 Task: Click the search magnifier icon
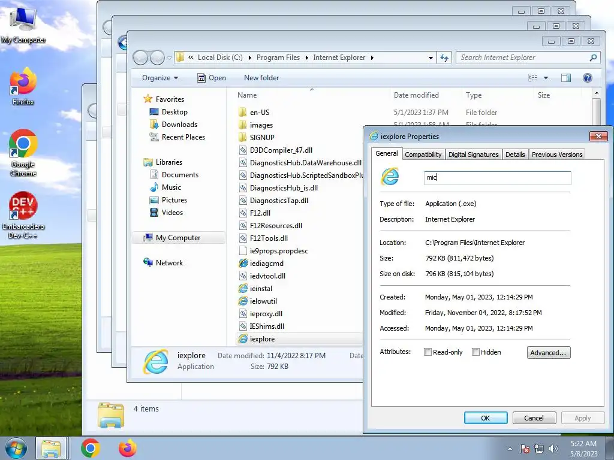593,57
